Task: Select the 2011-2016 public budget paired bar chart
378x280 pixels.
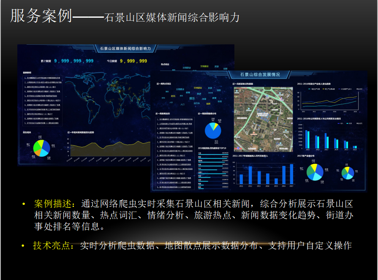Action: (x=329, y=138)
